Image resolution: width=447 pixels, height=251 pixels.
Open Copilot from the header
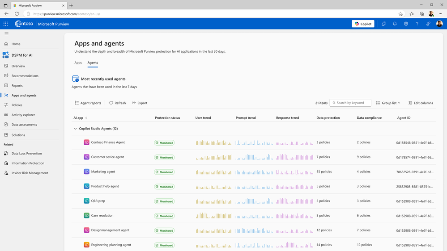pyautogui.click(x=363, y=24)
